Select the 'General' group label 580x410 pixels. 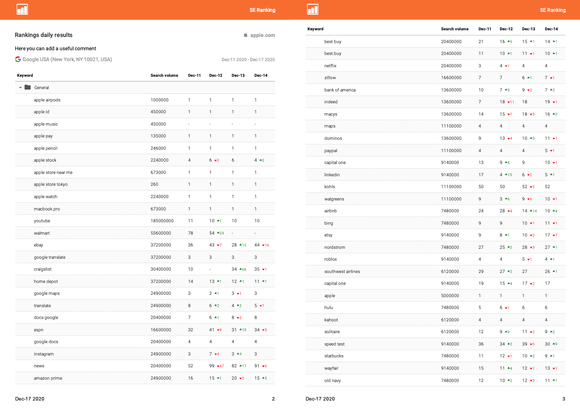[42, 88]
